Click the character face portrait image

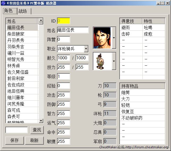pos(102,38)
